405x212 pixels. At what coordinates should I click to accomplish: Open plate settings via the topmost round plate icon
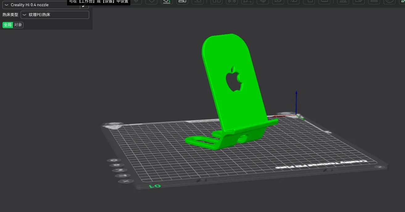pyautogui.click(x=114, y=160)
